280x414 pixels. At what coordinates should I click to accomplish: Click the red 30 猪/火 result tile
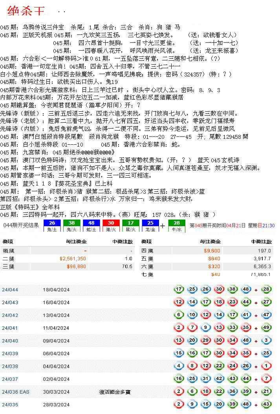point(108,225)
